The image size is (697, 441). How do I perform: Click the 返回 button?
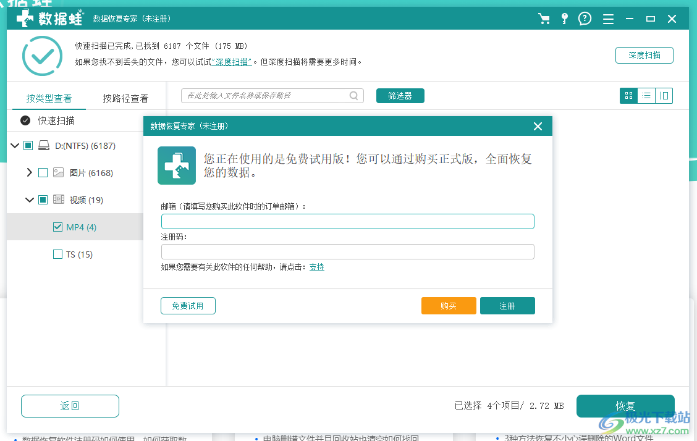point(70,406)
